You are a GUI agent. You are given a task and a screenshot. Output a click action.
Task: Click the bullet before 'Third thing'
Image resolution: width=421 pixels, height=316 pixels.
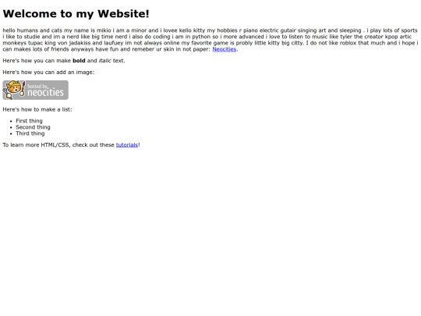(11, 134)
